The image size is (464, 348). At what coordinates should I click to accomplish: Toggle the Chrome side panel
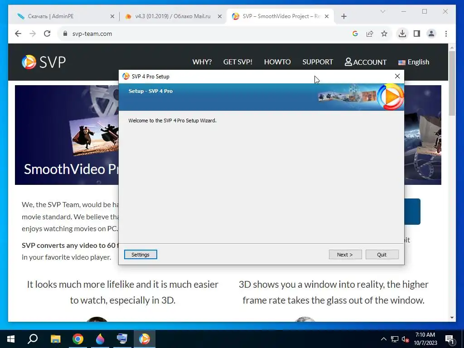[417, 34]
